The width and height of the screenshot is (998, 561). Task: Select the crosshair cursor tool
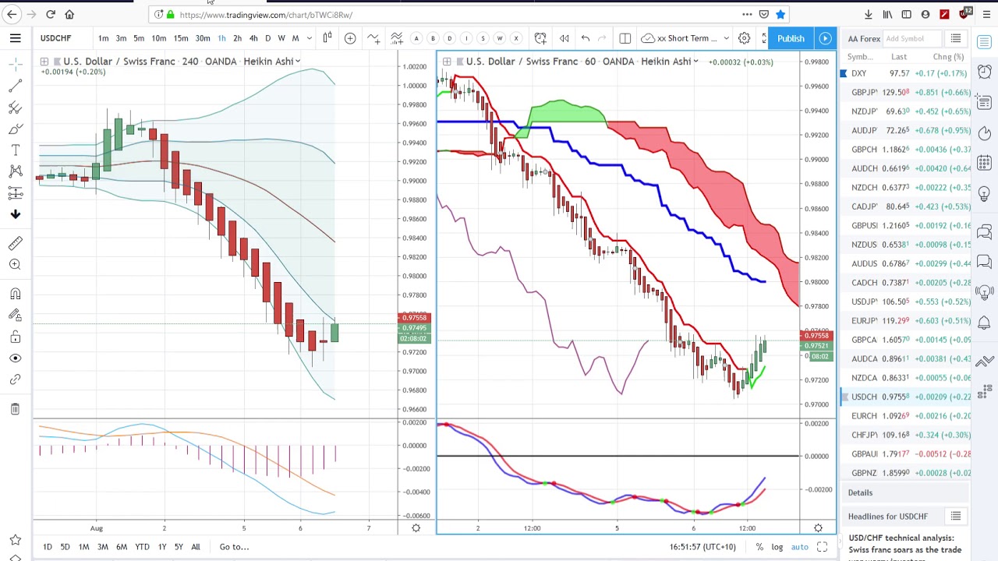(15, 65)
